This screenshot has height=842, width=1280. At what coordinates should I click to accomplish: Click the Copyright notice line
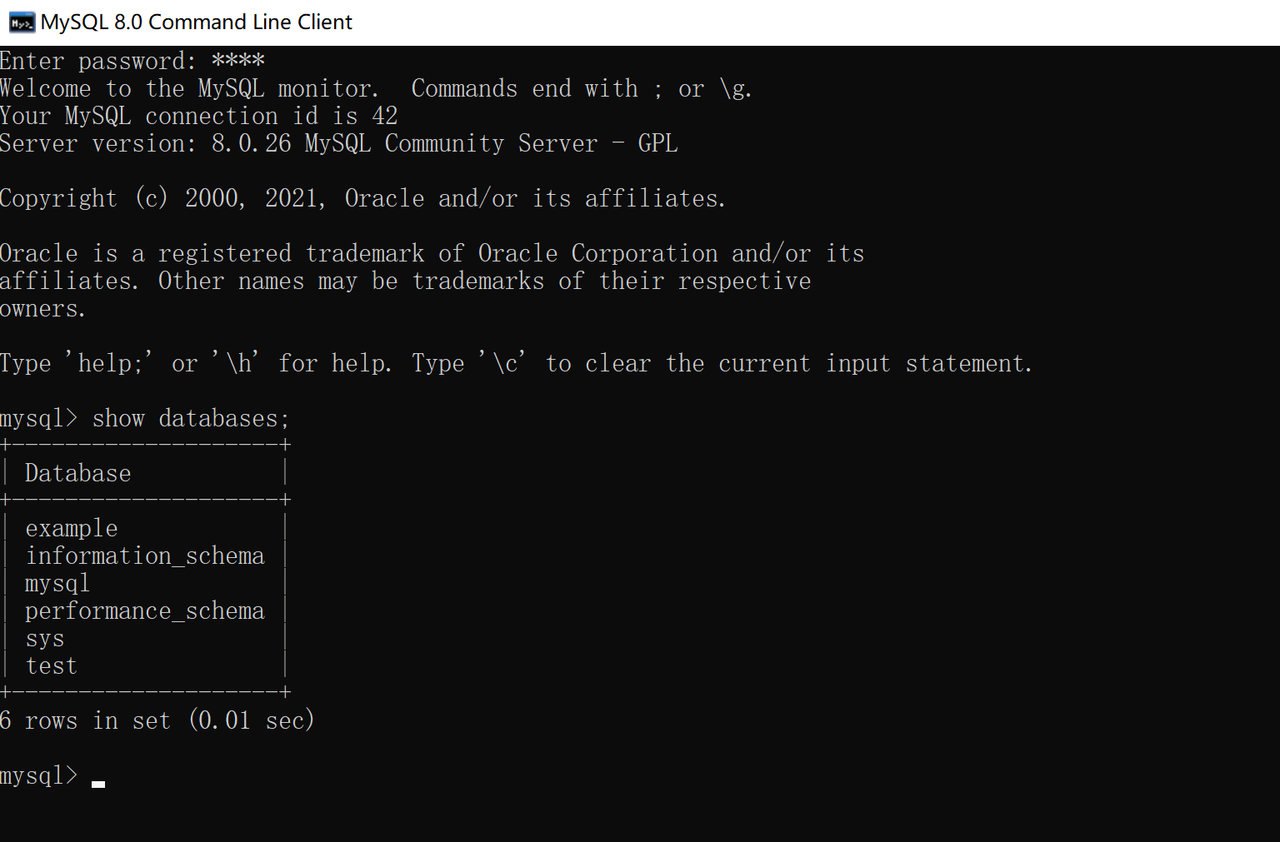click(362, 197)
